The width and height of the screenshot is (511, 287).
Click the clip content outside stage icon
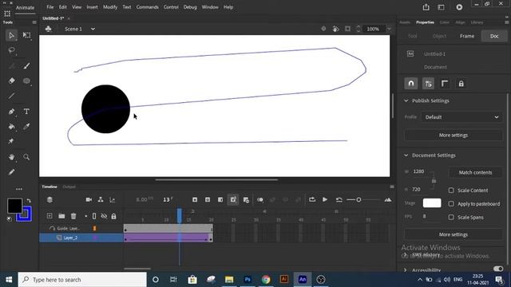pyautogui.click(x=348, y=29)
